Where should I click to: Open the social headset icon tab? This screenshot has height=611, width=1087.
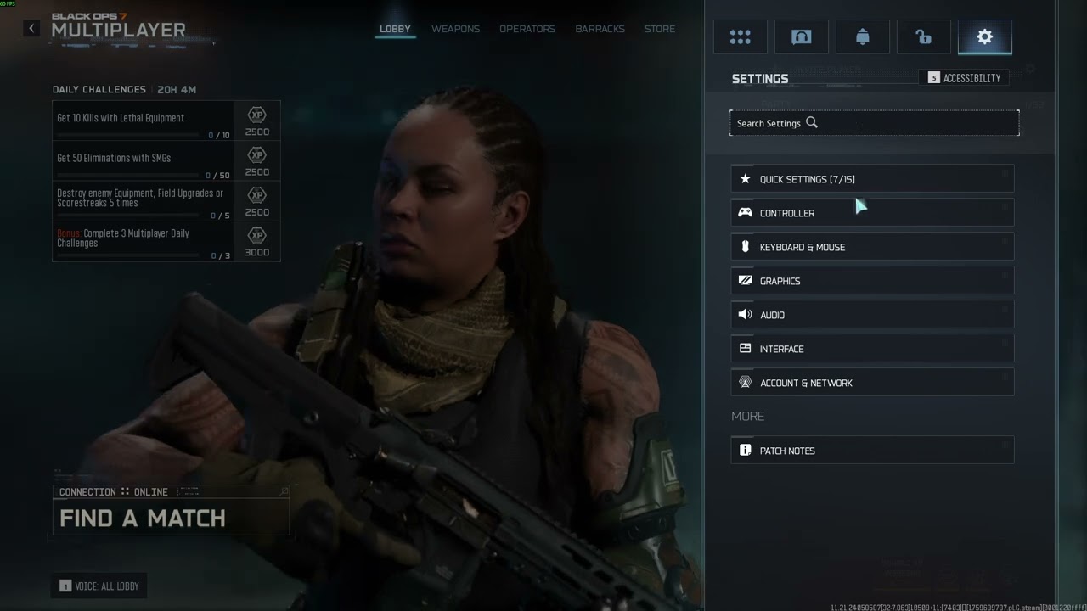coord(802,37)
